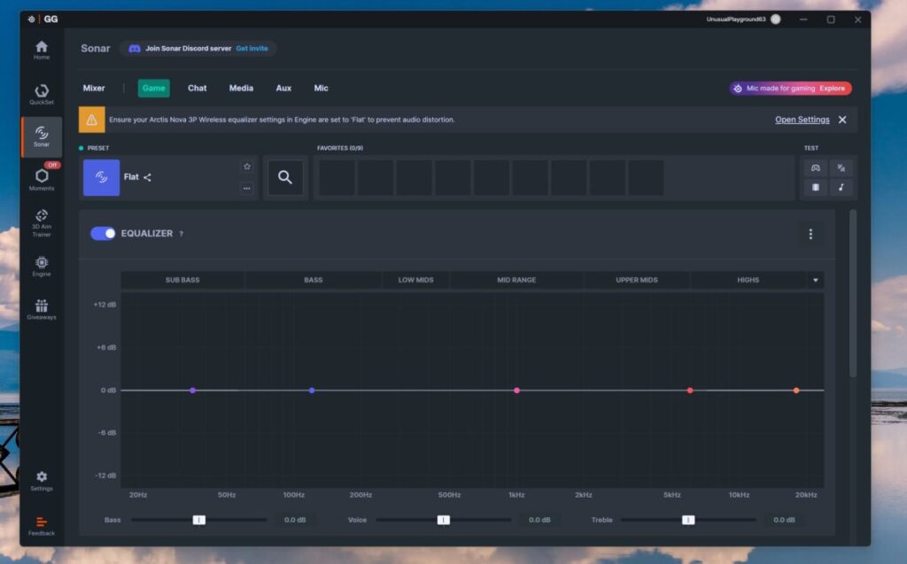Select the blue bass EQ point
The image size is (907, 564).
point(312,390)
